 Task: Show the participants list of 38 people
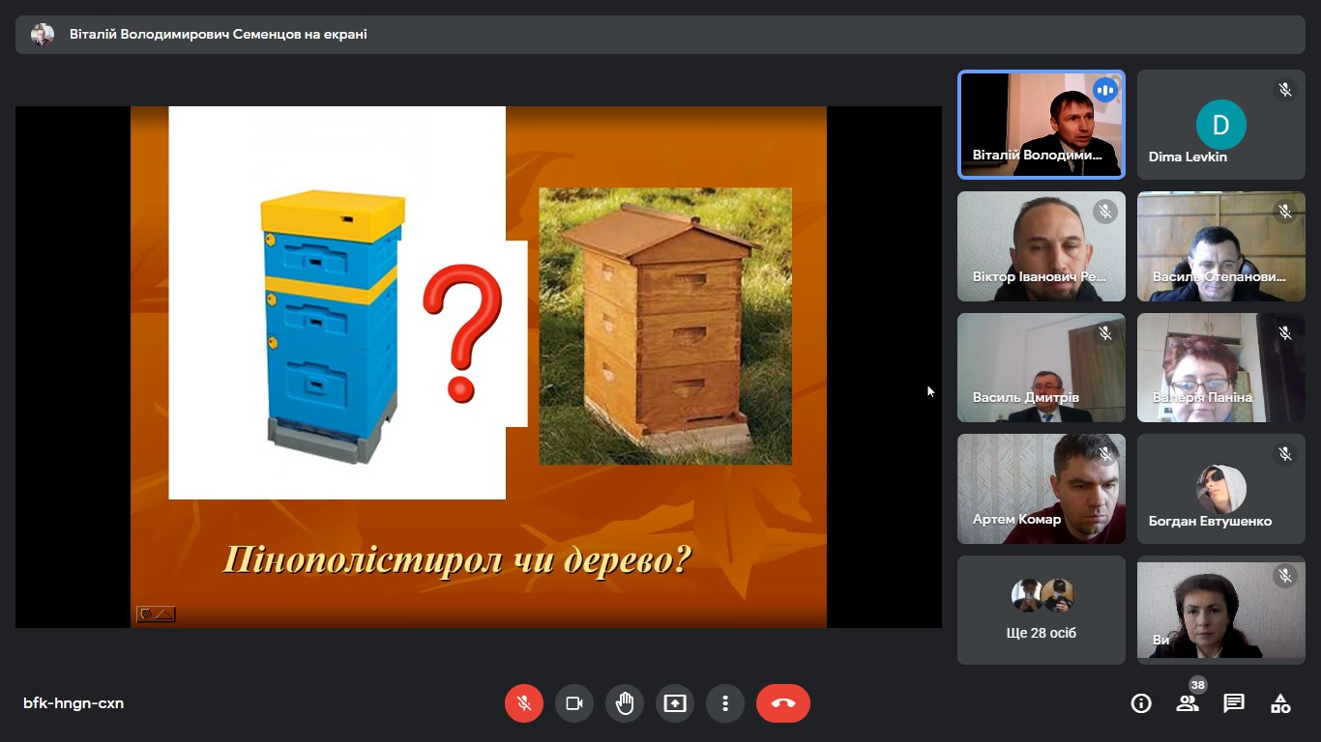click(x=1188, y=703)
